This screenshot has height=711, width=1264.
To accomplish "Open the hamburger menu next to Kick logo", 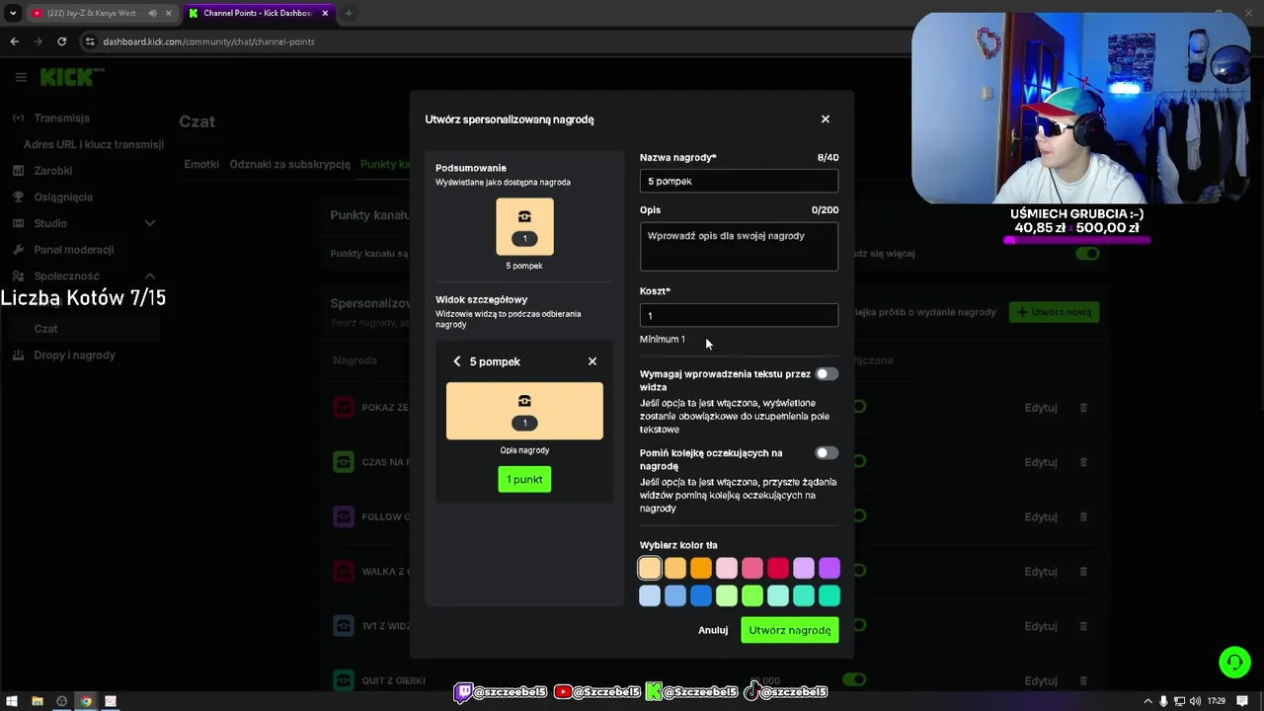I will tap(21, 77).
